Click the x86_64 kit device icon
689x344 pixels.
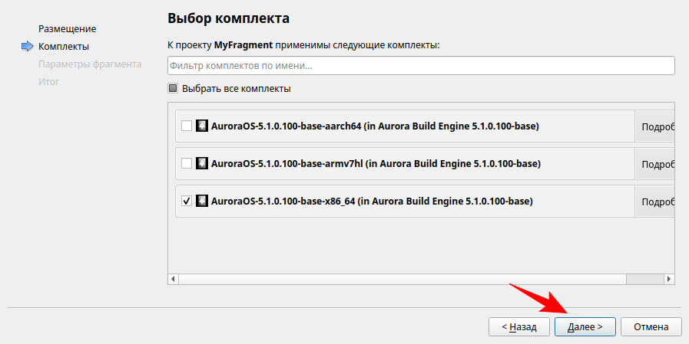[202, 201]
